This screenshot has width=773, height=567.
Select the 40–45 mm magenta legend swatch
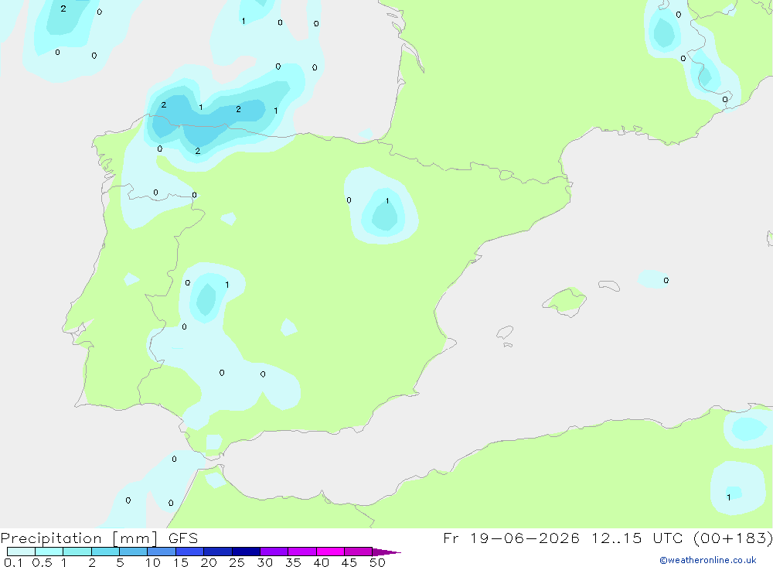(x=330, y=552)
